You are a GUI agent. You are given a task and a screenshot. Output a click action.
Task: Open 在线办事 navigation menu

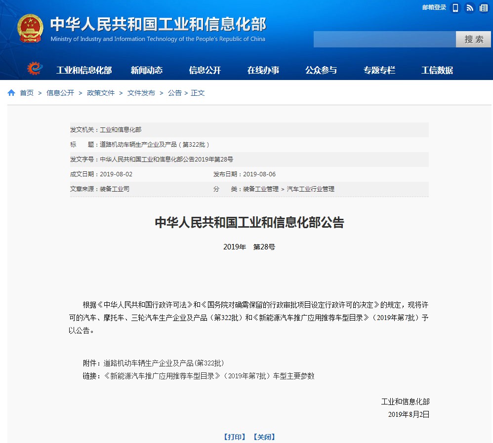pyautogui.click(x=263, y=70)
